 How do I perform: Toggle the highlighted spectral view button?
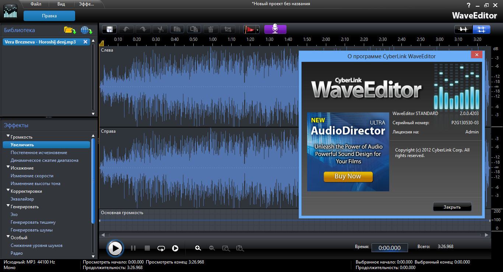(x=481, y=29)
